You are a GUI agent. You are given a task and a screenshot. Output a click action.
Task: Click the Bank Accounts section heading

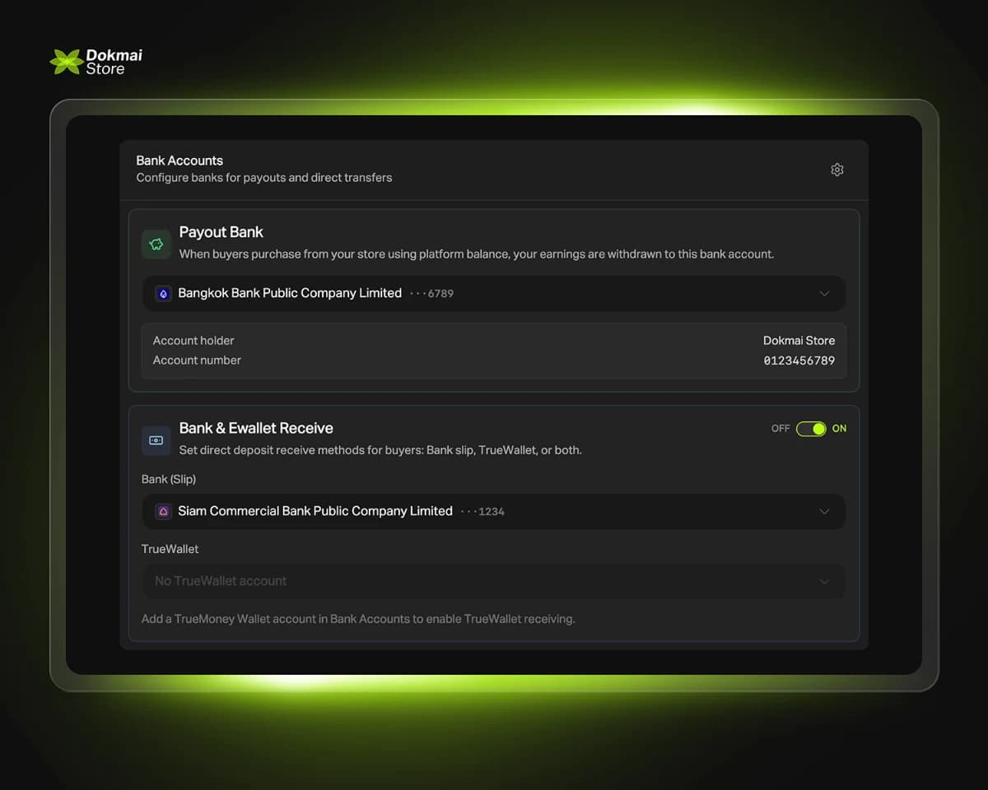(179, 160)
